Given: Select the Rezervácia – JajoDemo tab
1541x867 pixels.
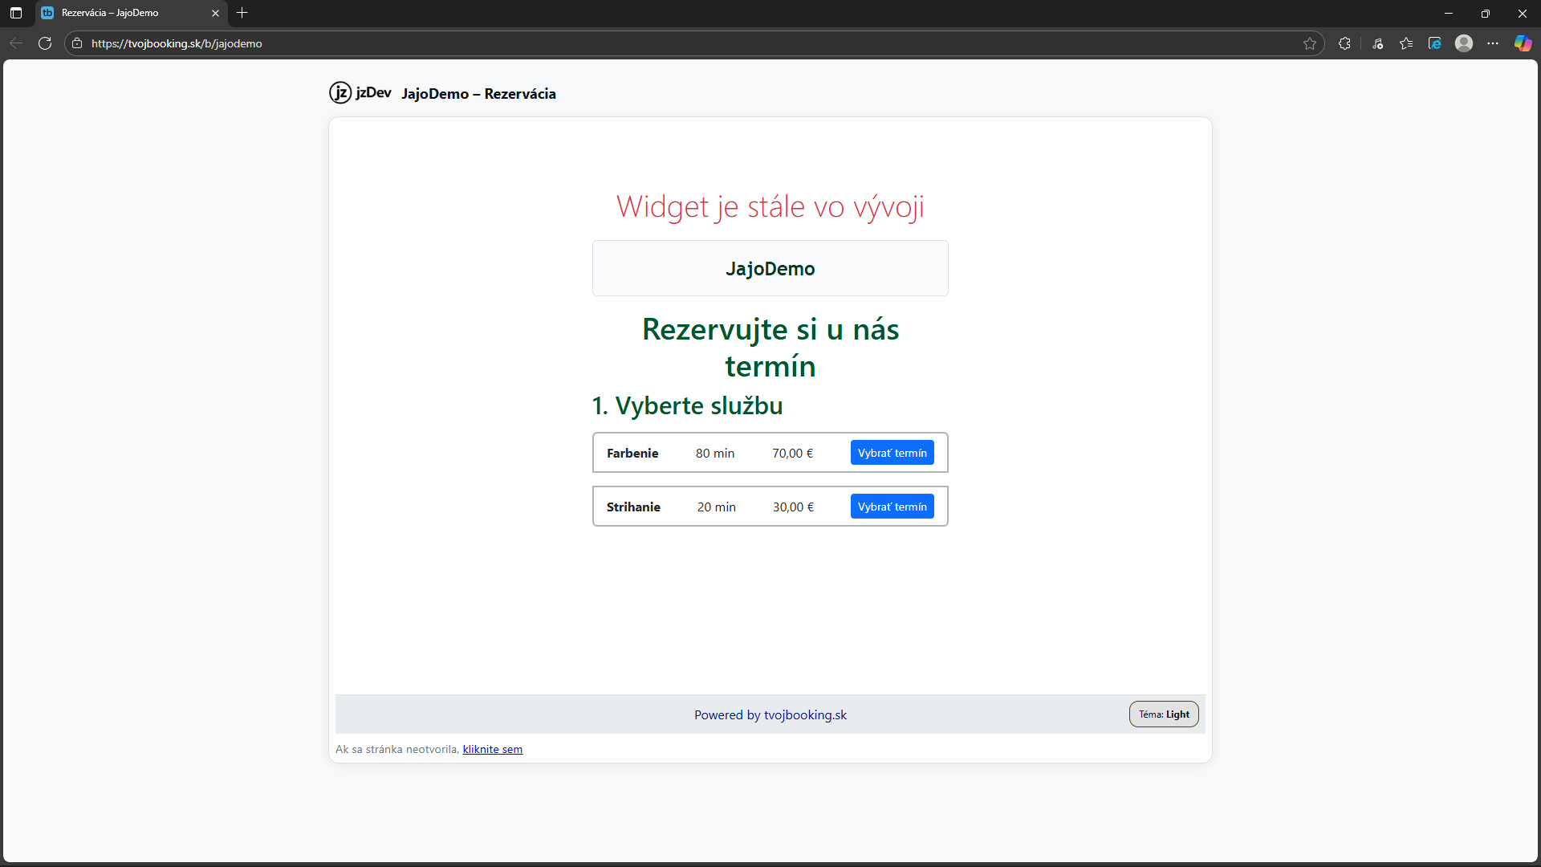Looking at the screenshot, I should click(x=120, y=13).
